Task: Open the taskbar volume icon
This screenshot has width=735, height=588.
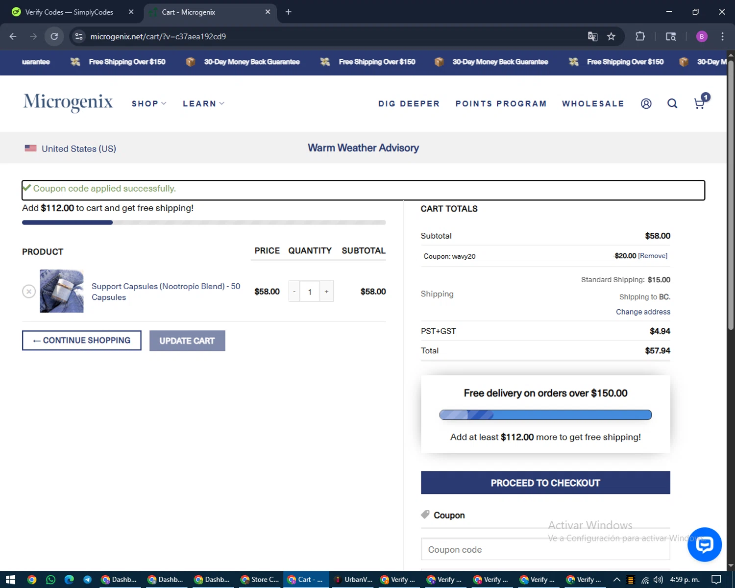Action: click(658, 580)
